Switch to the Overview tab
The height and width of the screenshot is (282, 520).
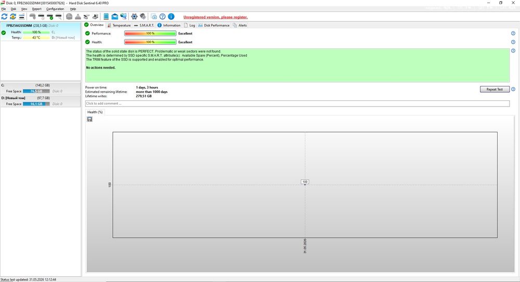(x=94, y=25)
